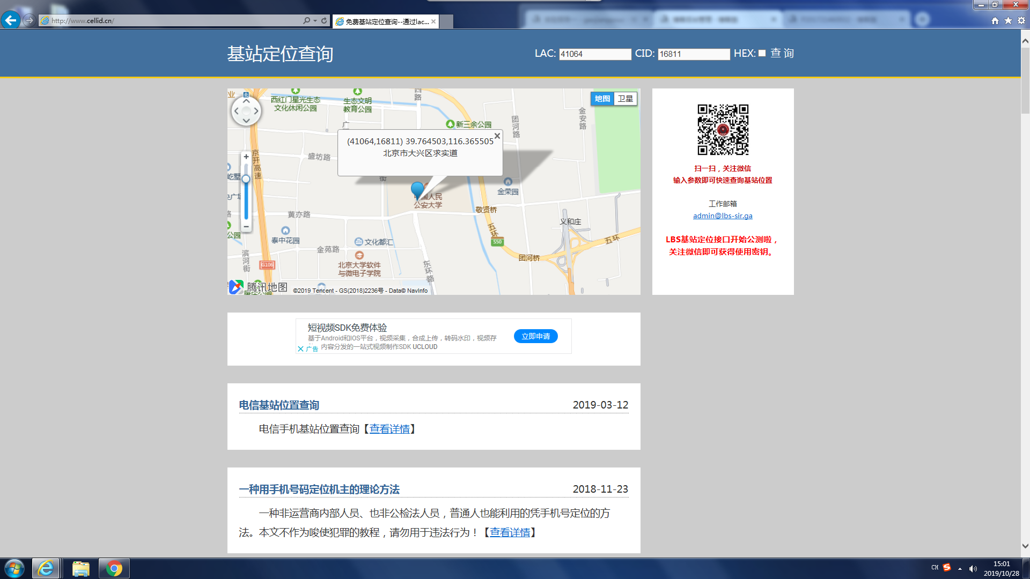Pan map up with the north arrow
Screen dimensions: 1030x579
(246, 101)
